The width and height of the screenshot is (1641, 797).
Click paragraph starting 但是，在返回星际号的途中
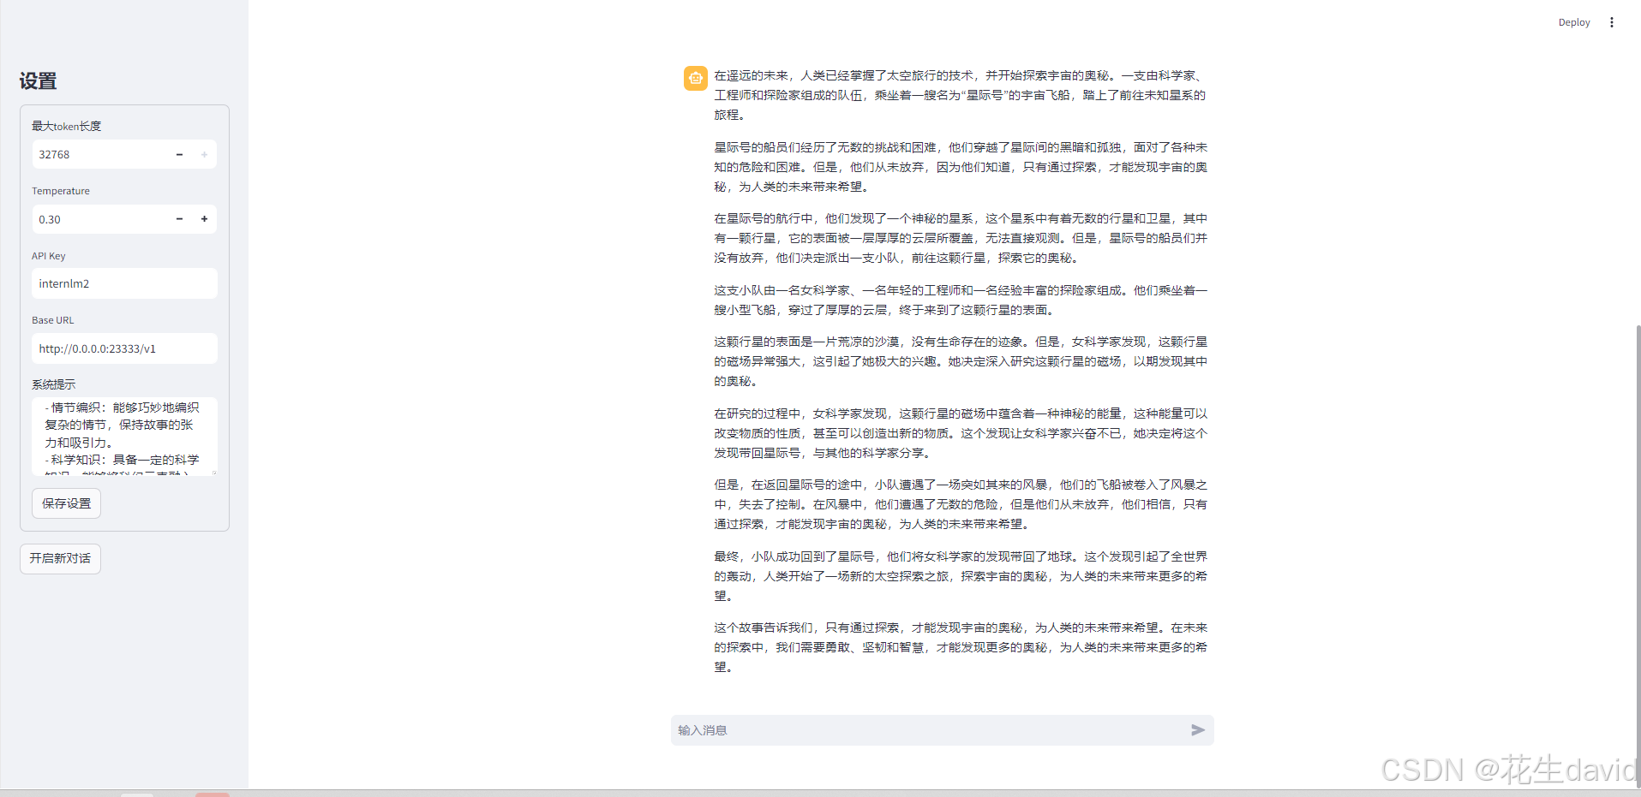click(960, 504)
